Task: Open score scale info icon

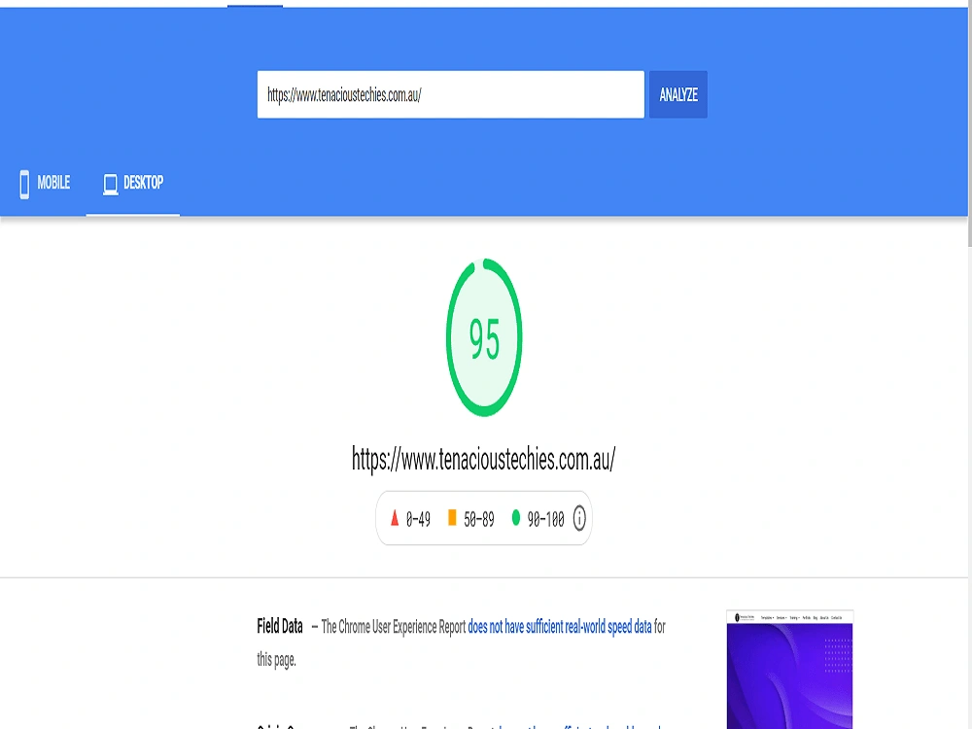Action: (579, 518)
